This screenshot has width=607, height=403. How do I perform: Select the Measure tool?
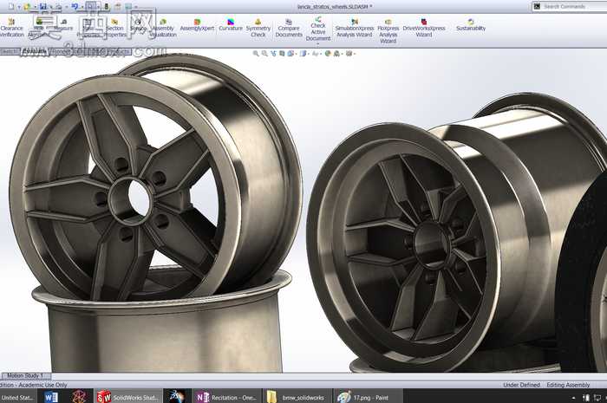[x=63, y=25]
